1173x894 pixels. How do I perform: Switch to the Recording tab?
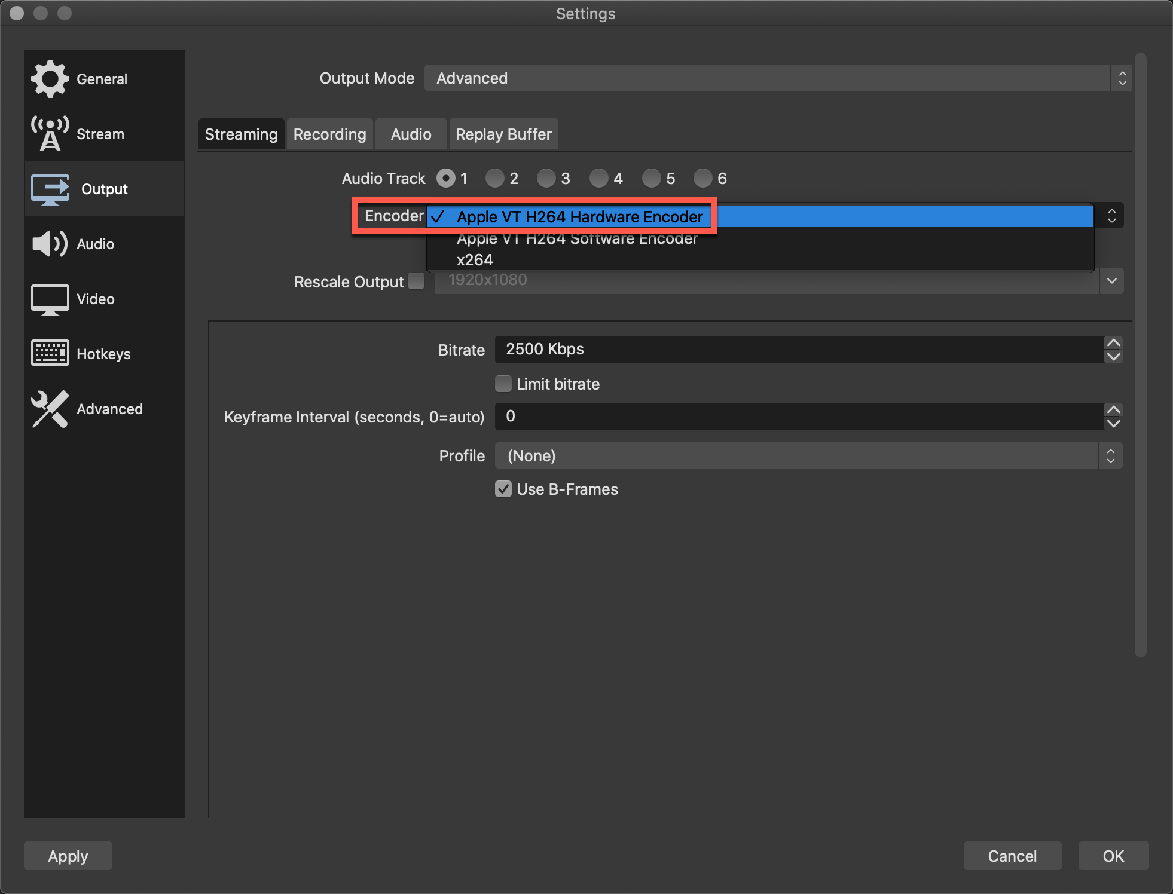[x=329, y=134]
